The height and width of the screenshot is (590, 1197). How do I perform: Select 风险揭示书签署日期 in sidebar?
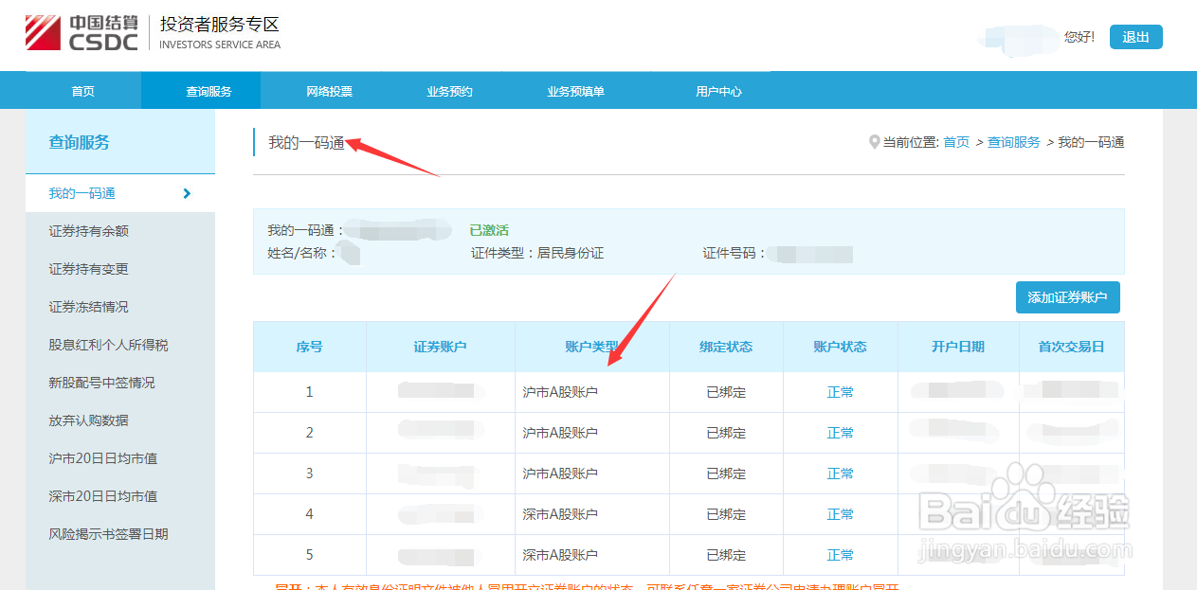(108, 534)
